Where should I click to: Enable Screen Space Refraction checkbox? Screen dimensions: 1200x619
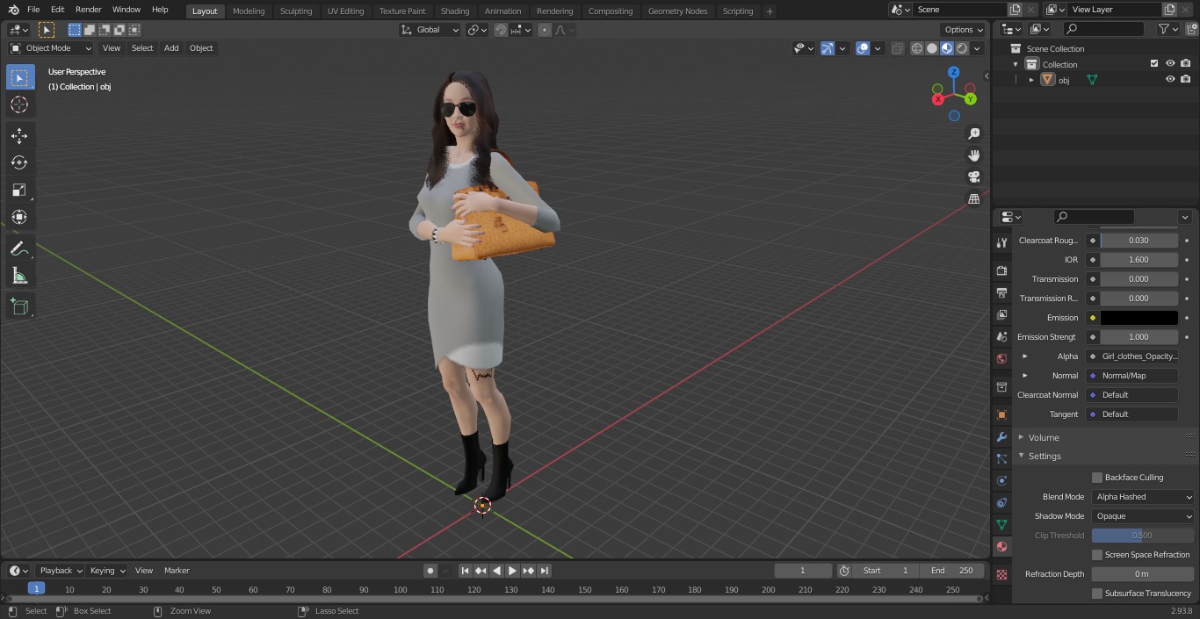point(1097,555)
